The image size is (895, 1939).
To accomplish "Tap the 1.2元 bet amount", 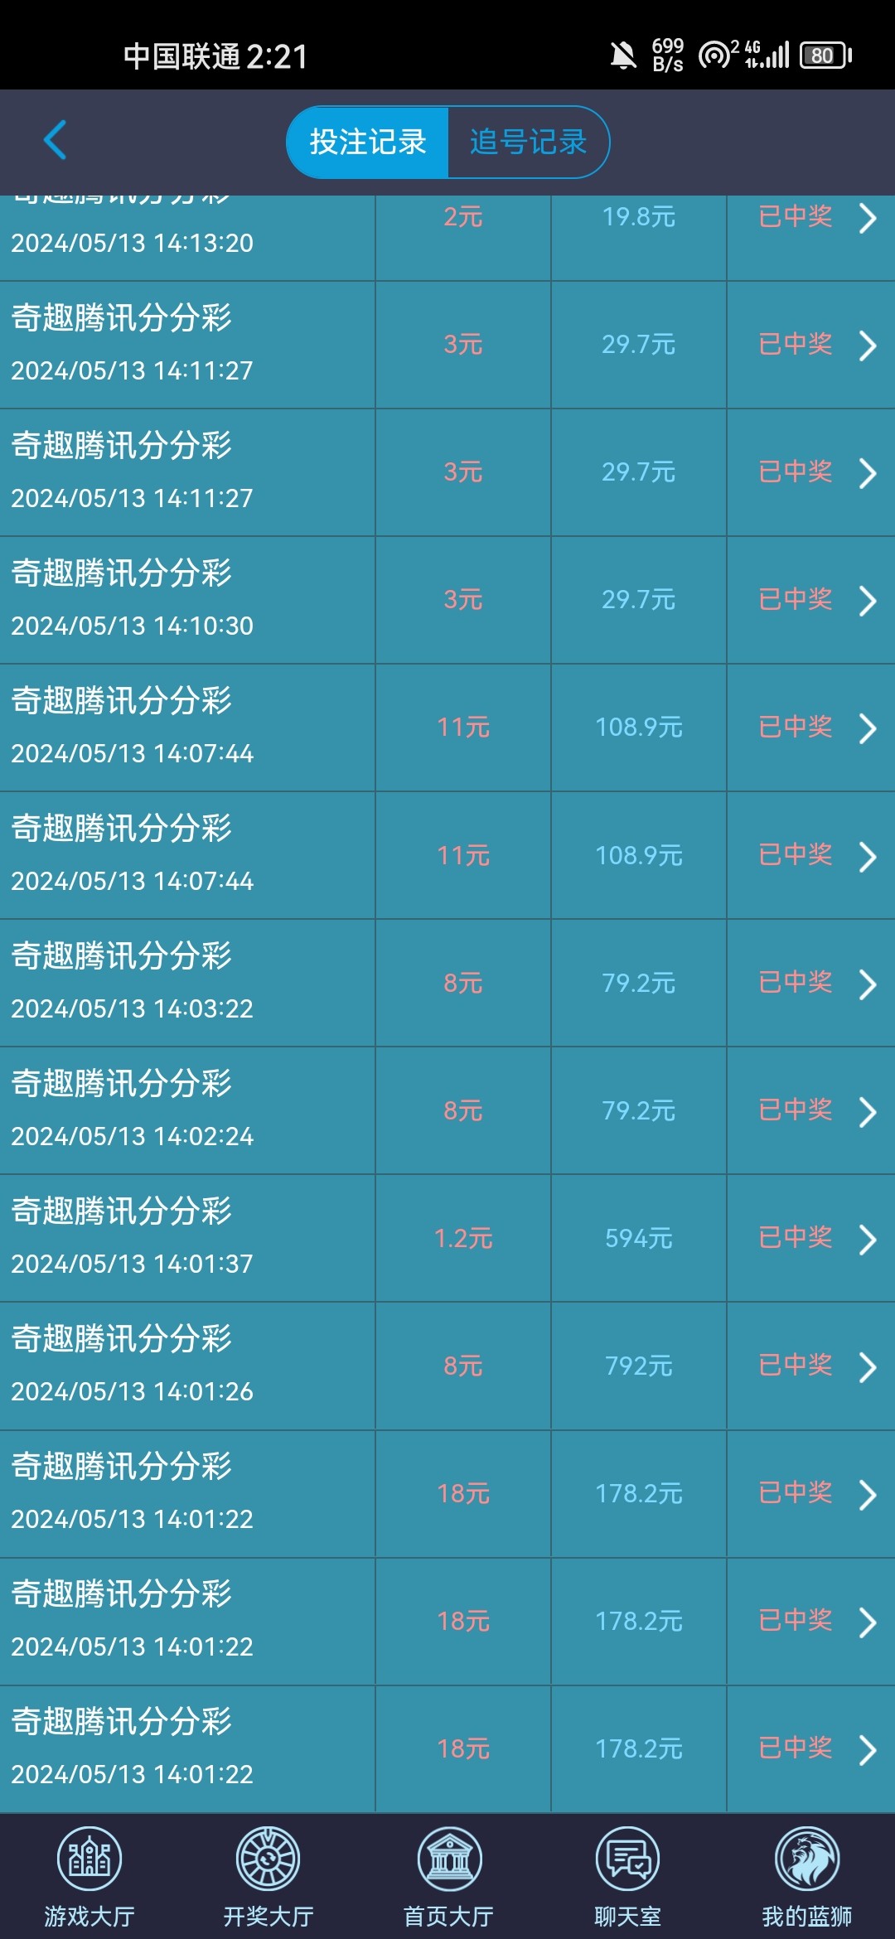I will [x=463, y=1239].
